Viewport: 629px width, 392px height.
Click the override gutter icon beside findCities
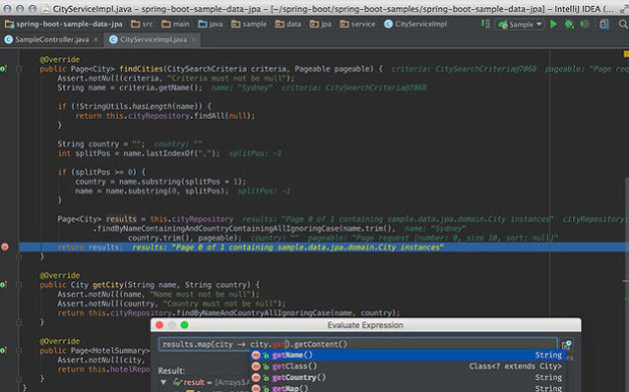point(4,69)
